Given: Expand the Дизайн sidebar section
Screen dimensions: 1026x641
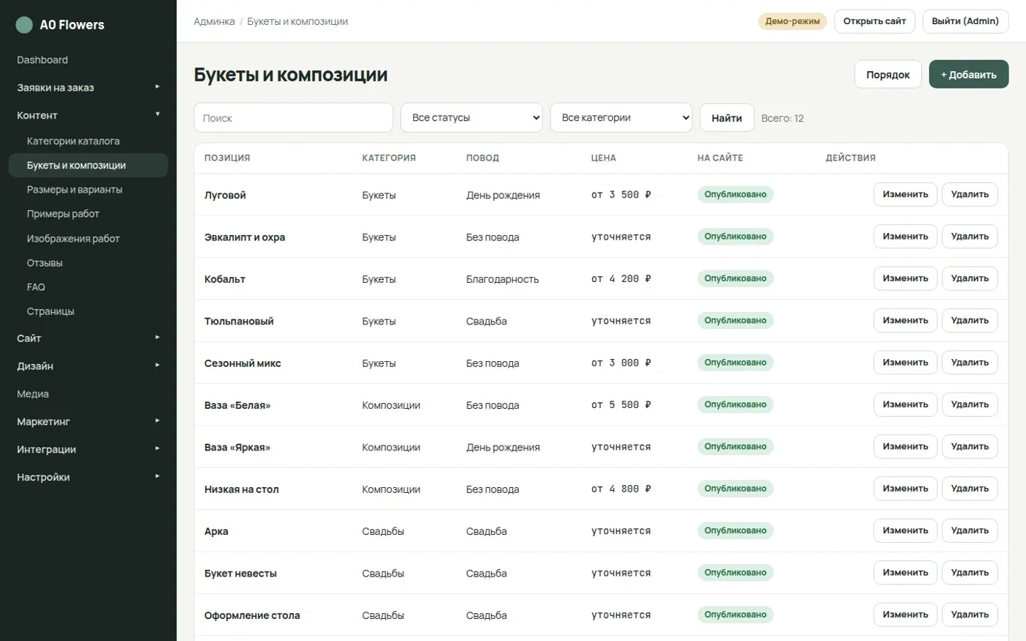Looking at the screenshot, I should (88, 366).
